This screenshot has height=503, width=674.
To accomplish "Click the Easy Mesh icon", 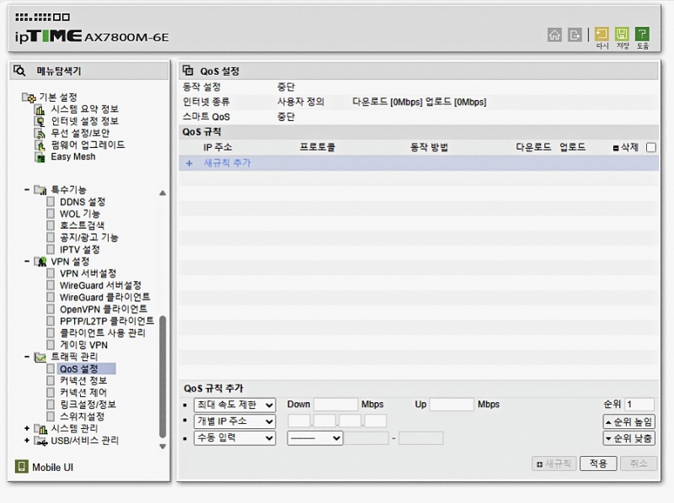I will tap(40, 156).
